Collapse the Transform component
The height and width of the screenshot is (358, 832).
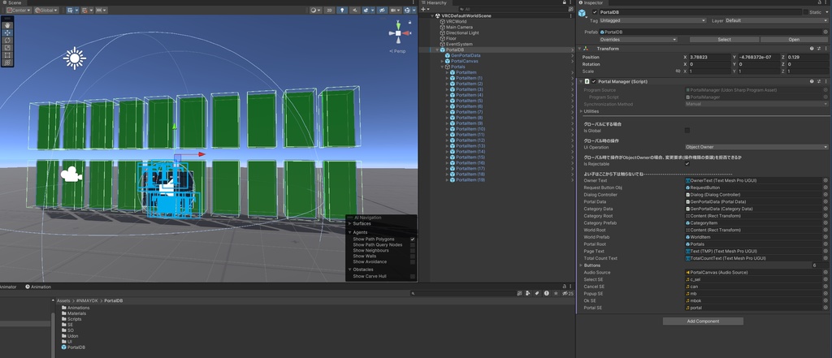click(x=579, y=49)
